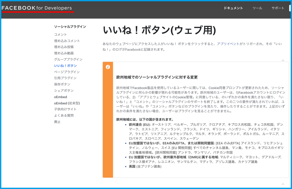Select the active いいね！ボタン sidebar entry
292x189 pixels.
click(65, 66)
